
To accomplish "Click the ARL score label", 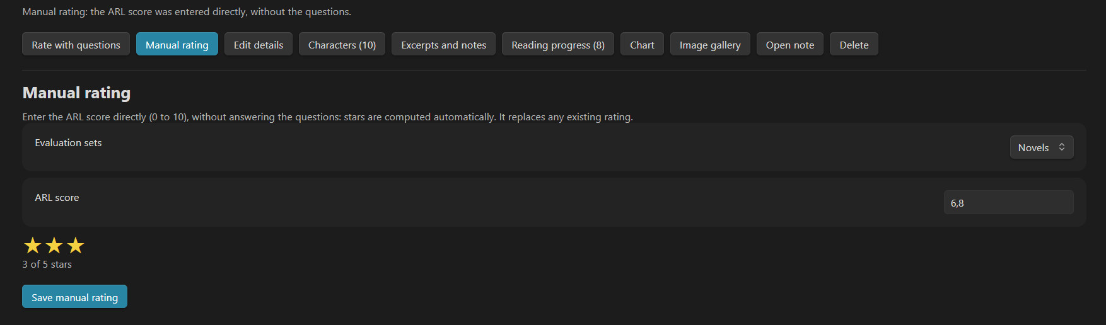I will pos(57,198).
